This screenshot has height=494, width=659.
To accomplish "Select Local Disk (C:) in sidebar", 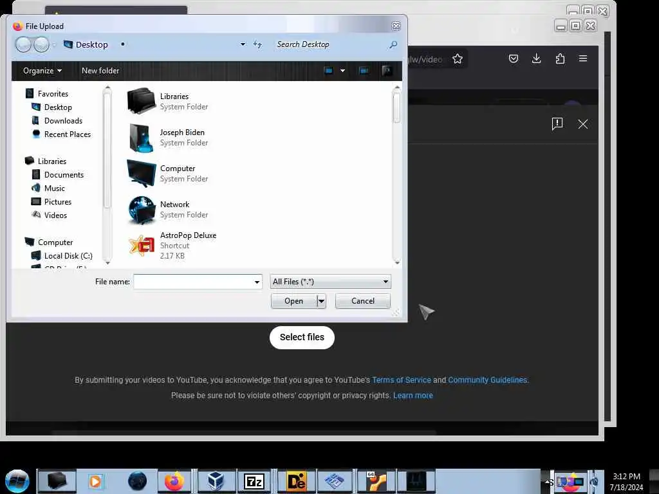I will (x=62, y=256).
